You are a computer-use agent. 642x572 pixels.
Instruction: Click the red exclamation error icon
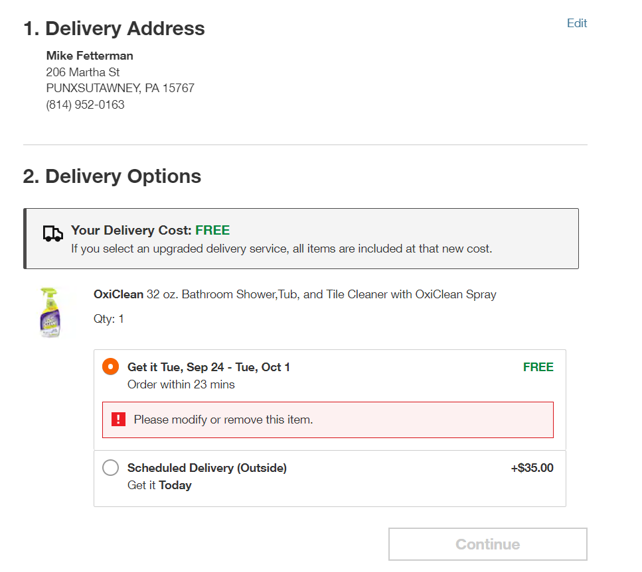pyautogui.click(x=118, y=419)
